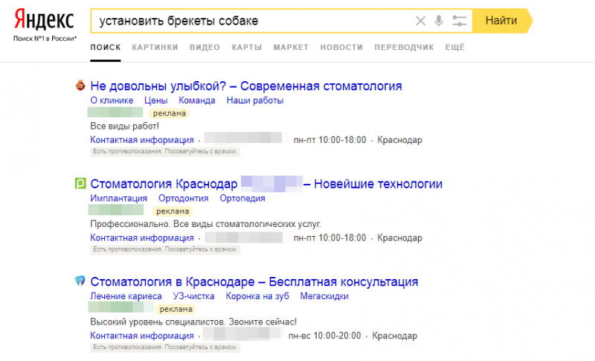Click the 'Найти' search button
The image size is (595, 361).
(x=501, y=21)
